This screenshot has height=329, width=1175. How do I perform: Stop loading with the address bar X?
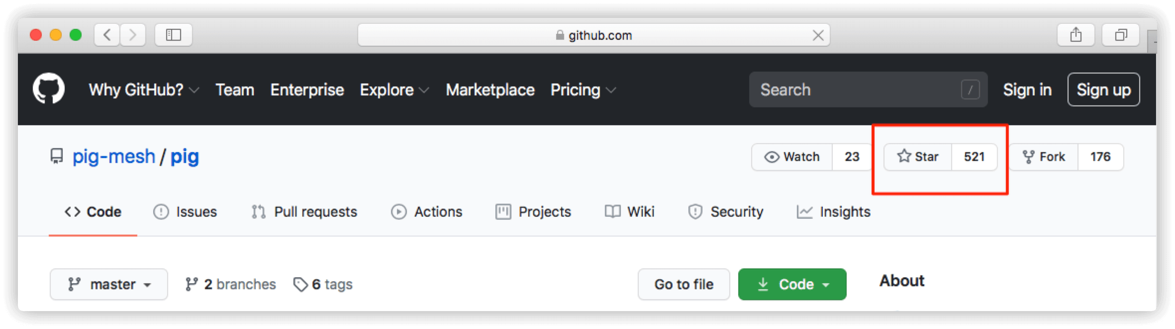818,35
